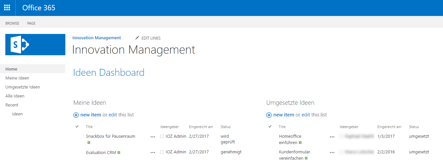Viewport: 443px width, 166px height.
Task: Open ellipsis menu for Snackbox für Pausenraum
Action: pos(153,137)
